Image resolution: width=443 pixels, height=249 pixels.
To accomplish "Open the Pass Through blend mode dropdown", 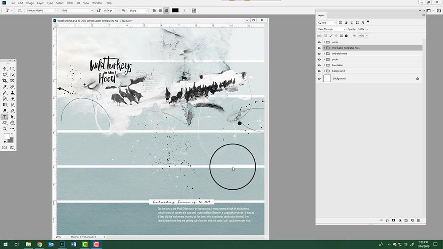I will 331,29.
